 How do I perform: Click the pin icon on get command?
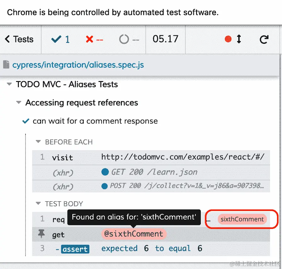pos(41,234)
